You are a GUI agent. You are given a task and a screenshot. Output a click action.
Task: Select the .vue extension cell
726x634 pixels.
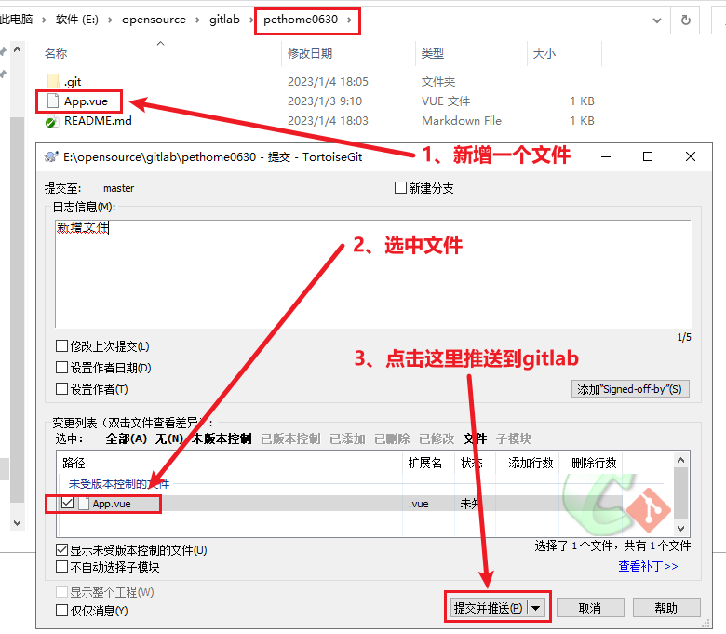tap(419, 504)
